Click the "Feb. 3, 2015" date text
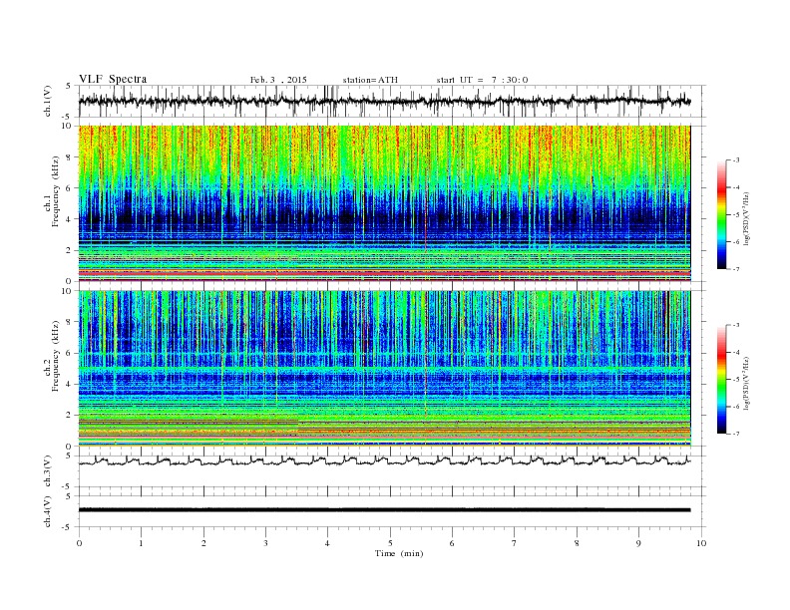Viewport: 790px width, 610px height. click(x=278, y=80)
